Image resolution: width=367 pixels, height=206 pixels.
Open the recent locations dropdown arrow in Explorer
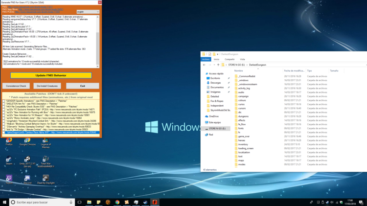click(x=214, y=65)
